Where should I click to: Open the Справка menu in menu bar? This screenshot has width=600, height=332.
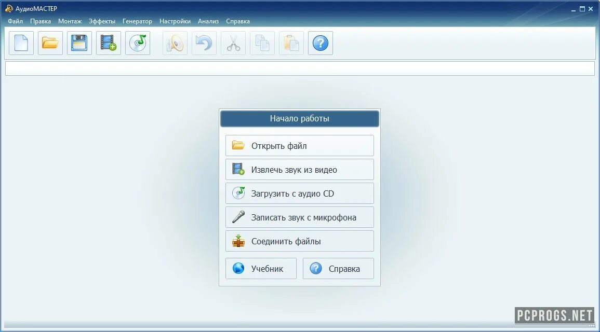pos(237,21)
